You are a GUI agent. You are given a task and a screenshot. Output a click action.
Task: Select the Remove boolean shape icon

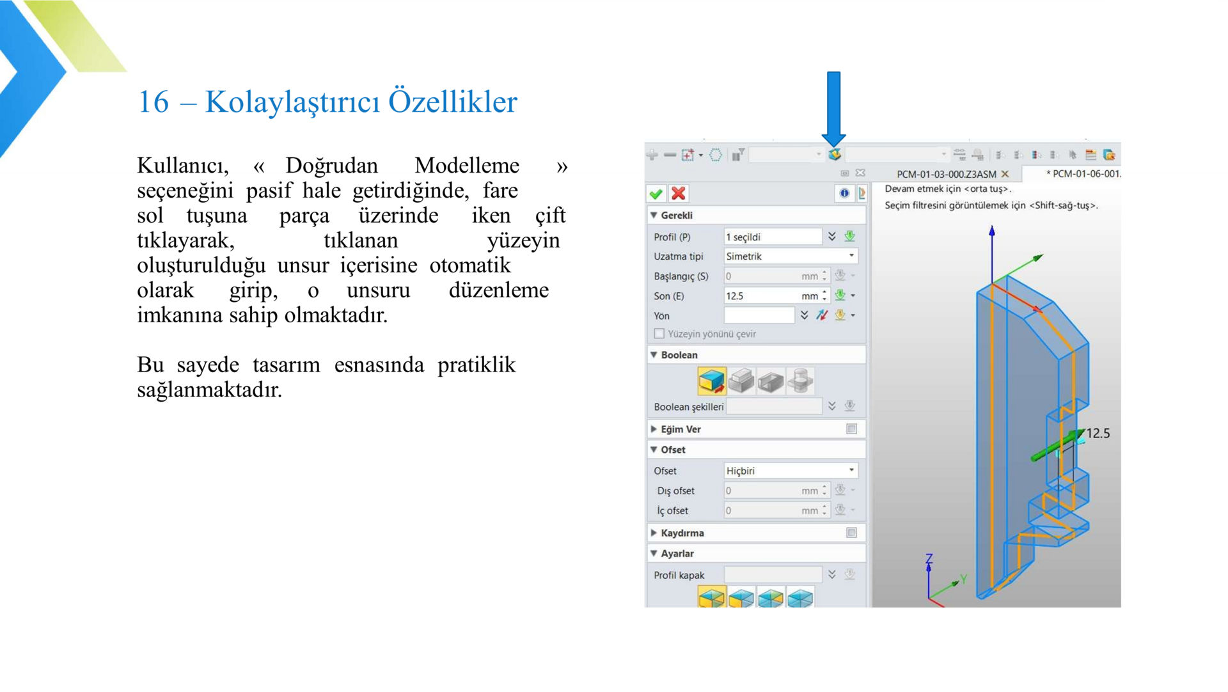[771, 381]
